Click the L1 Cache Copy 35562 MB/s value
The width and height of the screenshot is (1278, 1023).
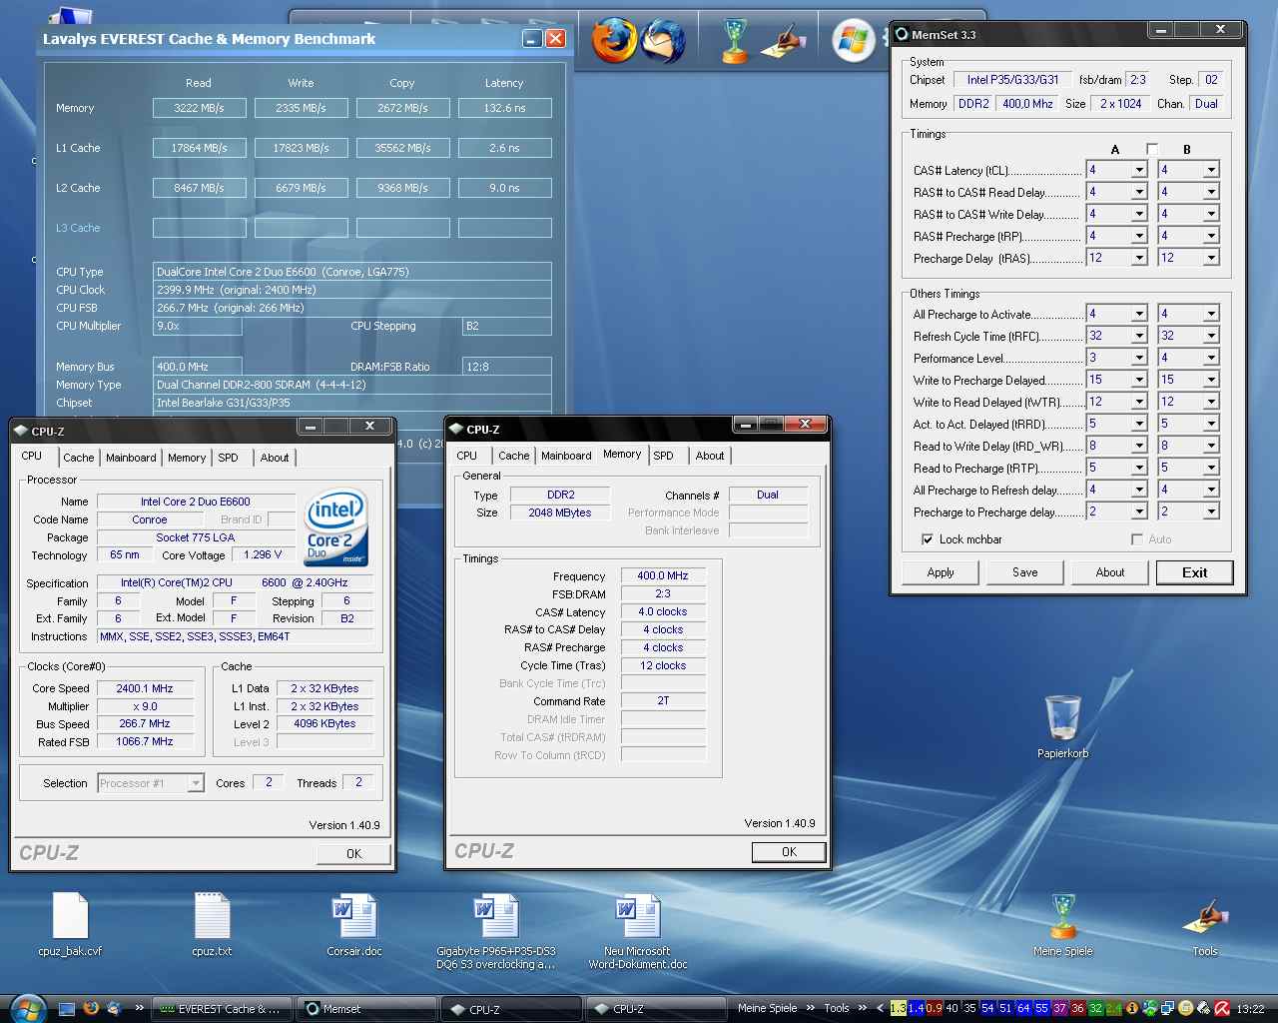point(403,148)
